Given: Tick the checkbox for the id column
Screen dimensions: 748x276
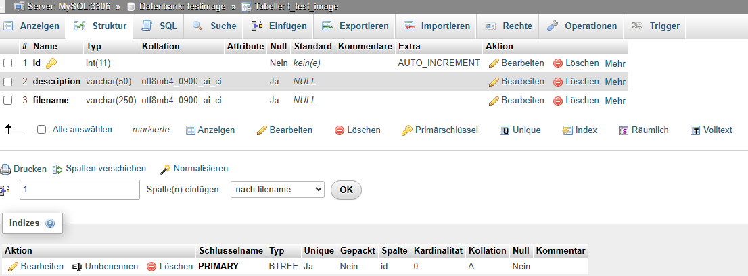Looking at the screenshot, I should click(x=7, y=63).
